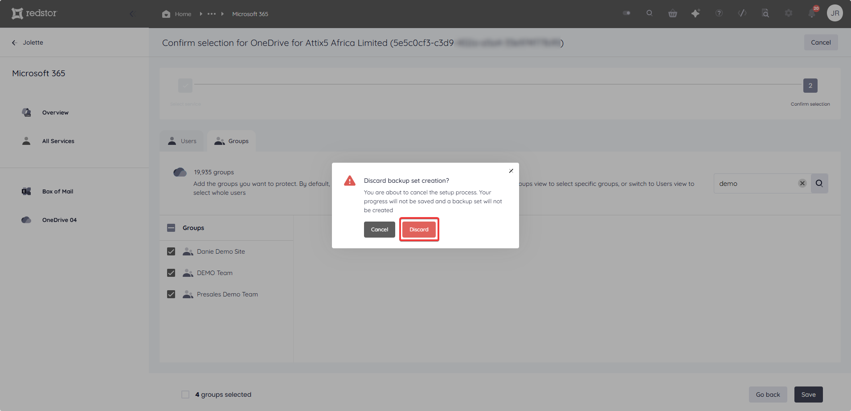Click the completed step one checkmark
This screenshot has width=851, height=411.
pos(185,86)
